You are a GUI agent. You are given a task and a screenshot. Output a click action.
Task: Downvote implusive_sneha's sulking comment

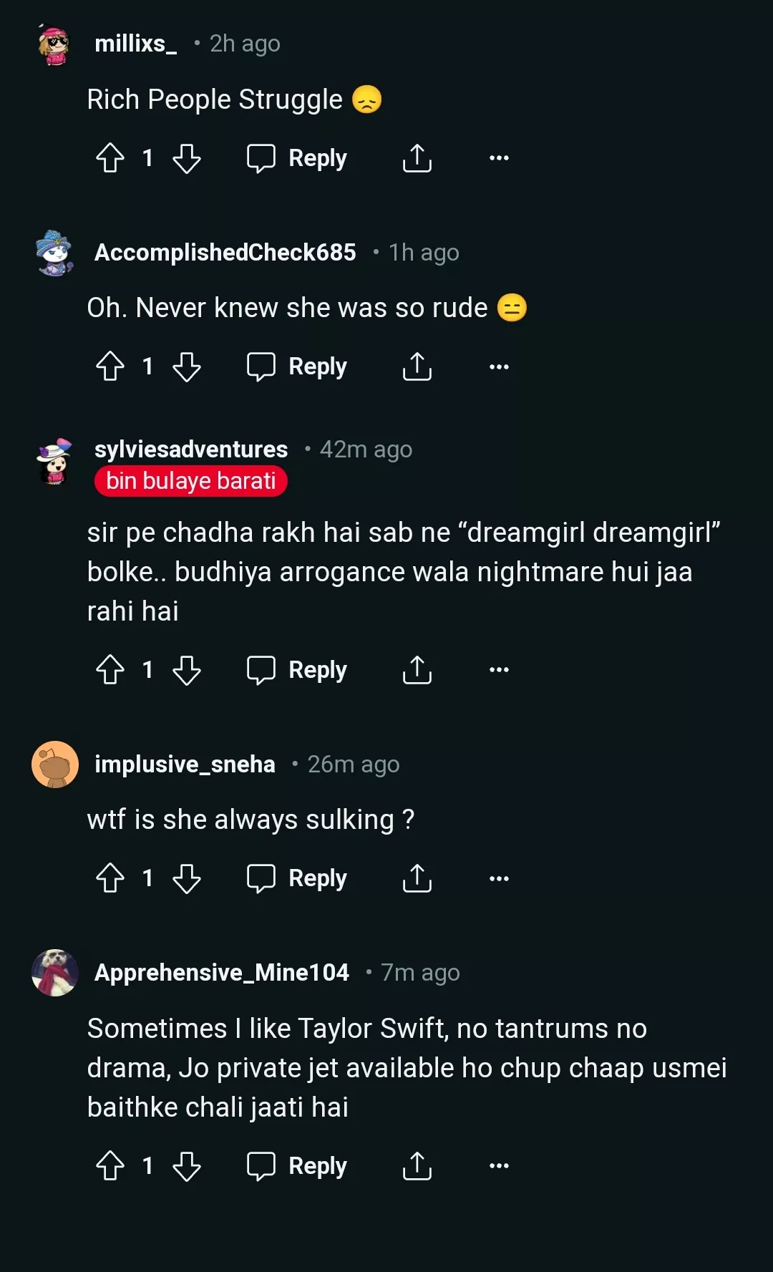pos(187,878)
